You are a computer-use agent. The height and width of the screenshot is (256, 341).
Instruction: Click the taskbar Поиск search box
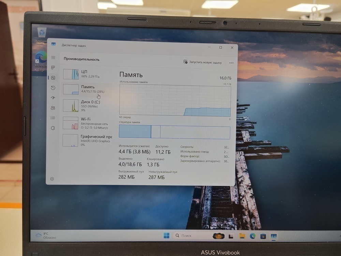coord(191,236)
